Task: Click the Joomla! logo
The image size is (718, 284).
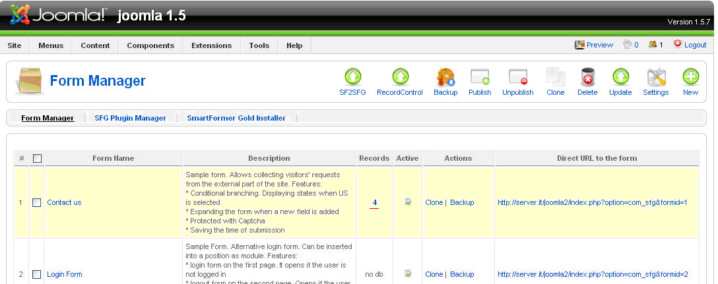Action: tap(57, 14)
